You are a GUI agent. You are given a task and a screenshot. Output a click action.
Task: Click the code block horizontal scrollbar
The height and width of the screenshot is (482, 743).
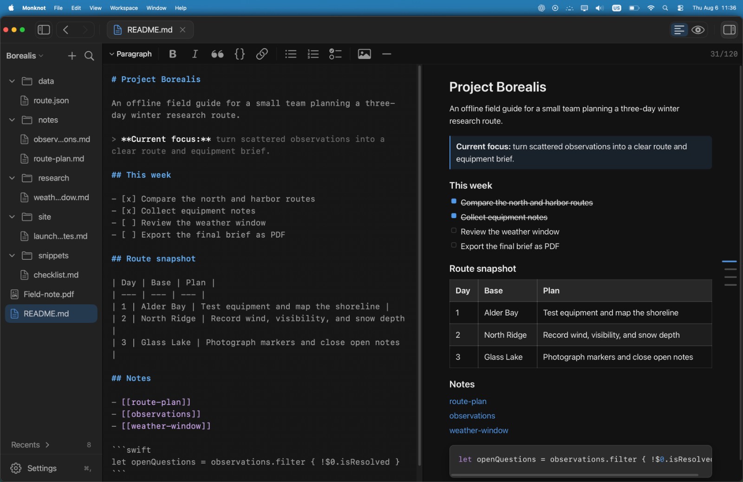click(574, 475)
